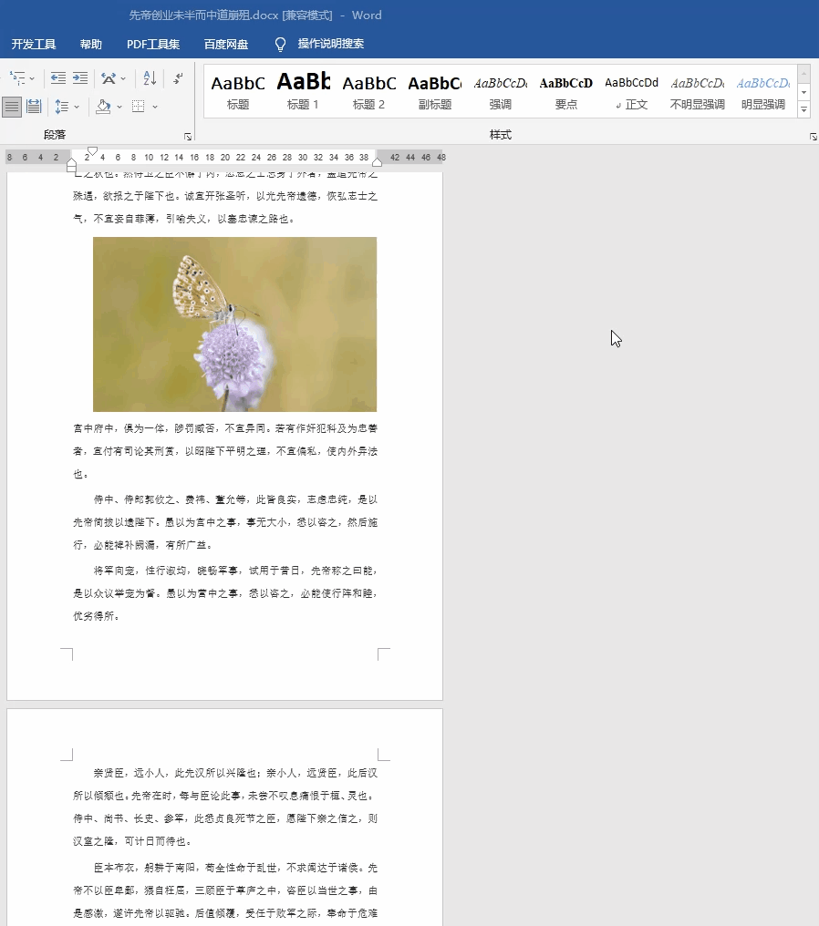Expand the borders dropdown arrow
Image resolution: width=819 pixels, height=926 pixels.
tap(155, 107)
